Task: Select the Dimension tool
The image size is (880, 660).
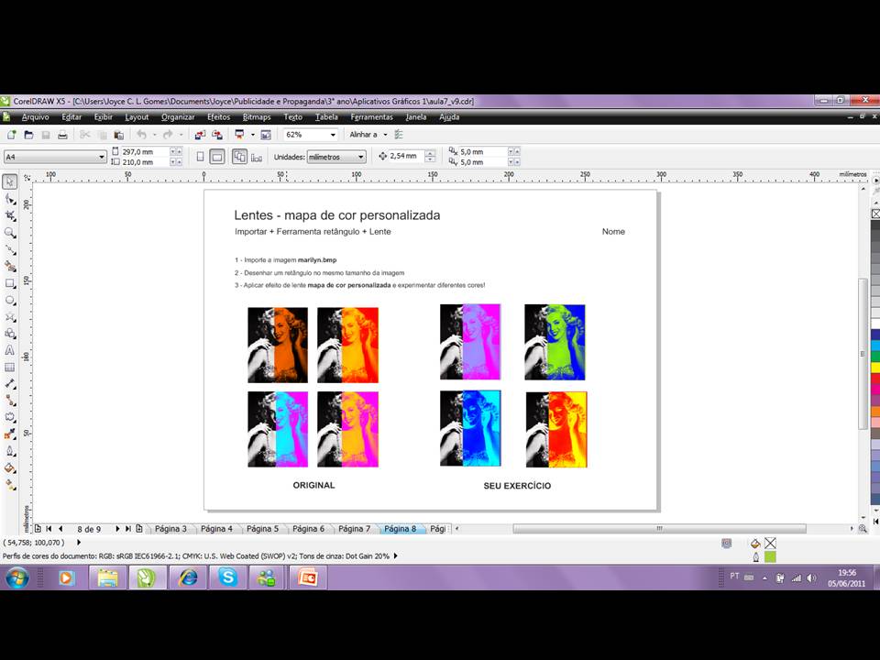Action: tap(10, 384)
